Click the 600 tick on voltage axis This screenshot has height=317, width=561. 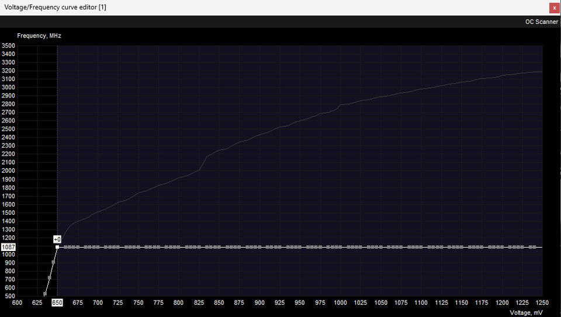pyautogui.click(x=17, y=303)
